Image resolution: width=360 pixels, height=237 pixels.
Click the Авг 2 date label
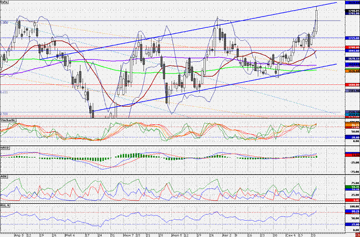[x=227, y=235]
